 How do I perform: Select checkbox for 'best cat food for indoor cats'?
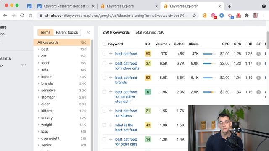pos(104,63)
